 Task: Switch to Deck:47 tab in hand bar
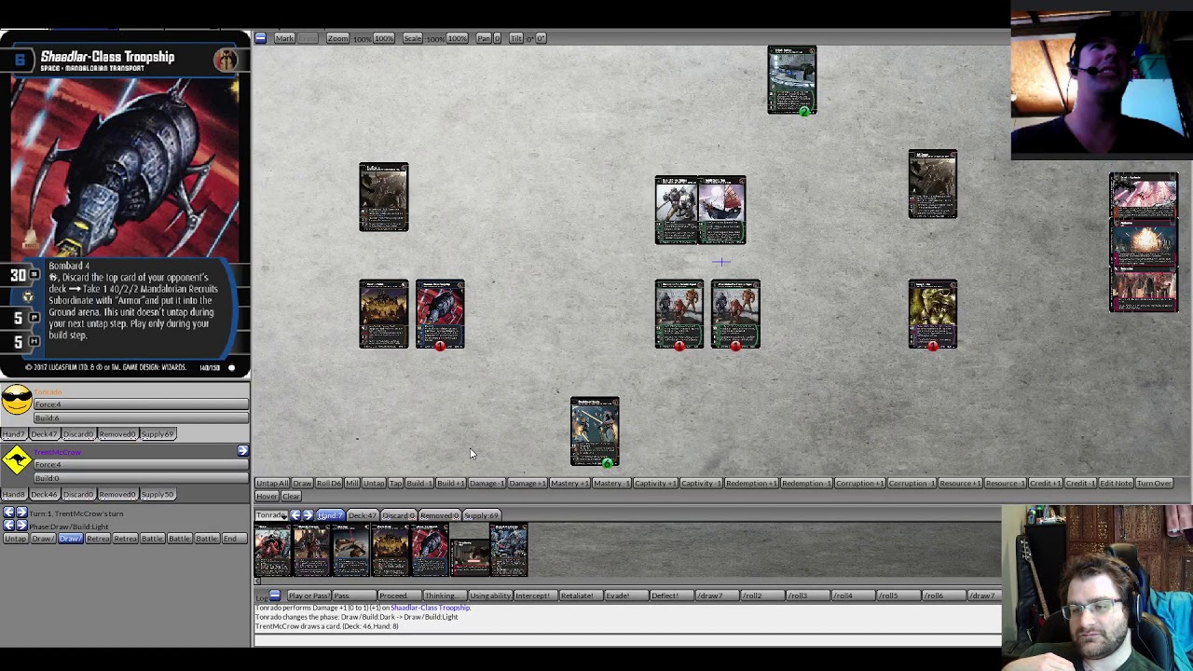(363, 515)
